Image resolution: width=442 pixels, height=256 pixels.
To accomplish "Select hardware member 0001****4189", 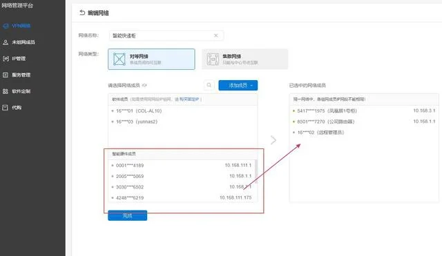I will 182,166.
